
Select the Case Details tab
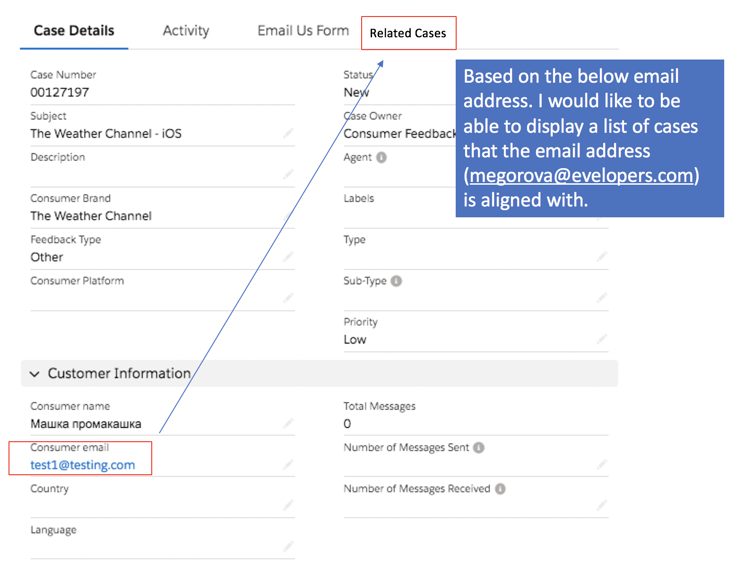(x=74, y=31)
